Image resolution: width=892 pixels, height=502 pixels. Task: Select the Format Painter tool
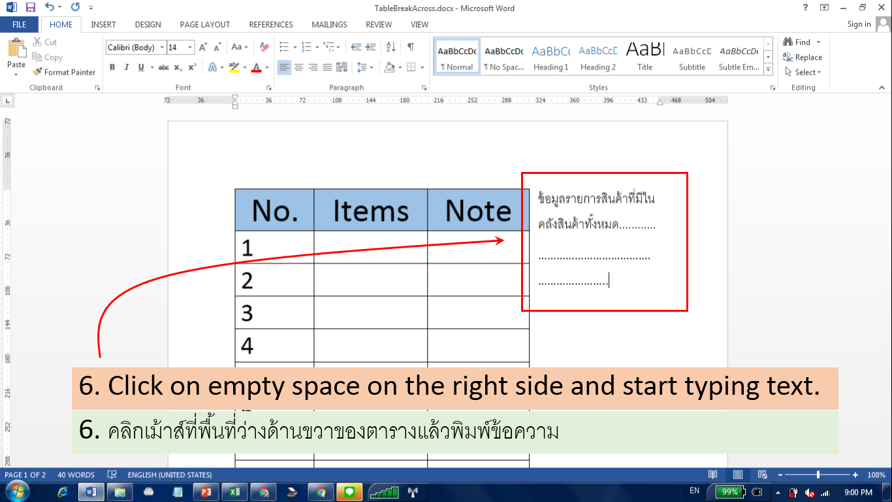click(x=63, y=72)
